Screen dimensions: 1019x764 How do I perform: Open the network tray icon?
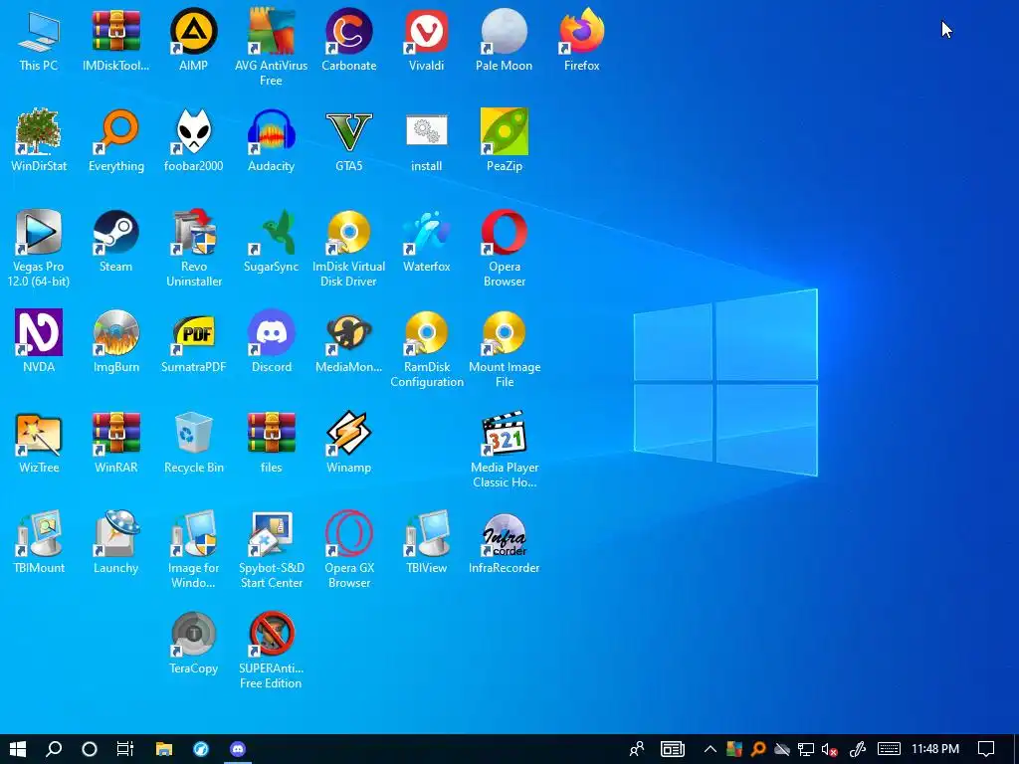pos(806,750)
